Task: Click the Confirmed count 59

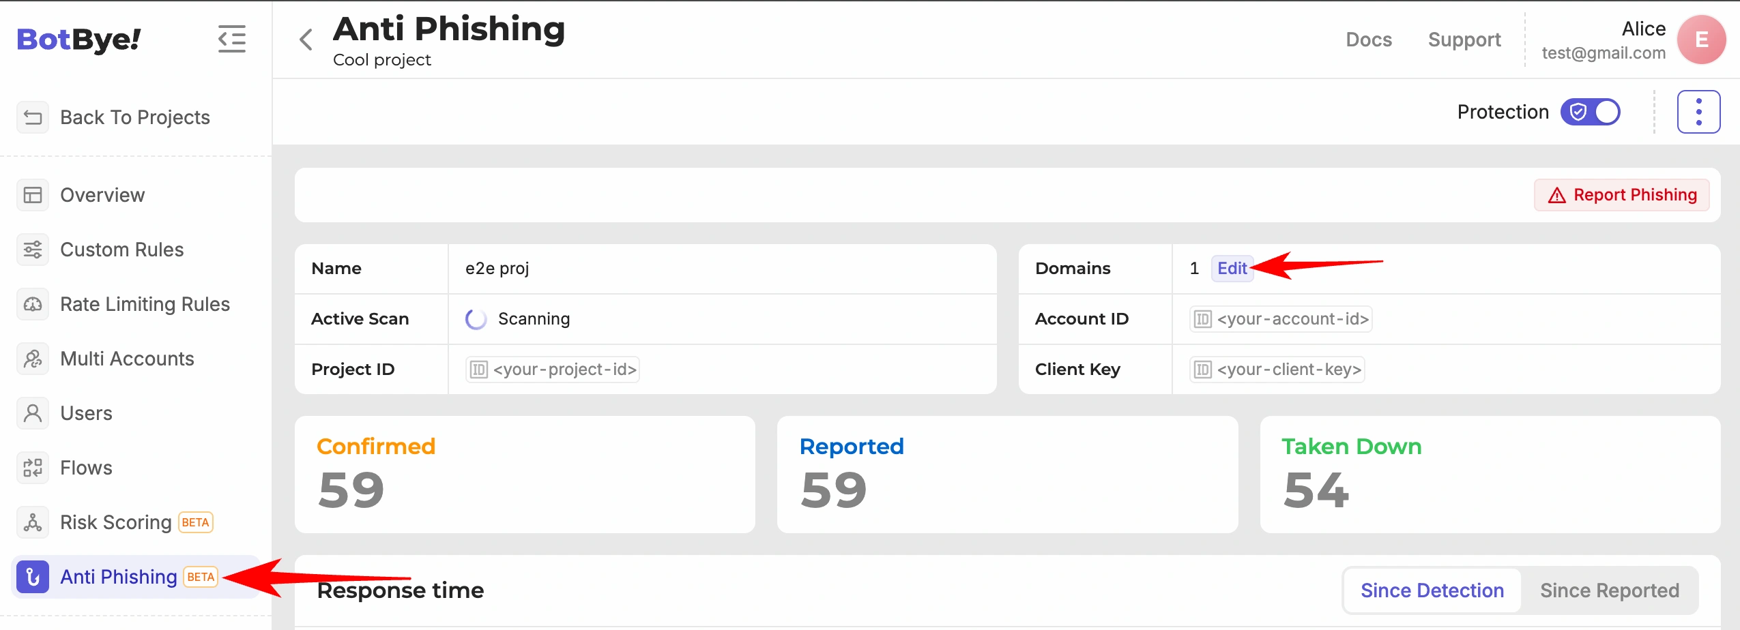Action: (x=351, y=490)
